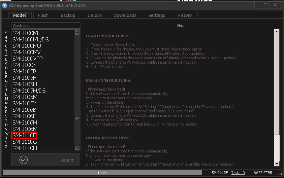Click the Z3X app icon in title bar
284x178 pixels.
(x=4, y=5)
